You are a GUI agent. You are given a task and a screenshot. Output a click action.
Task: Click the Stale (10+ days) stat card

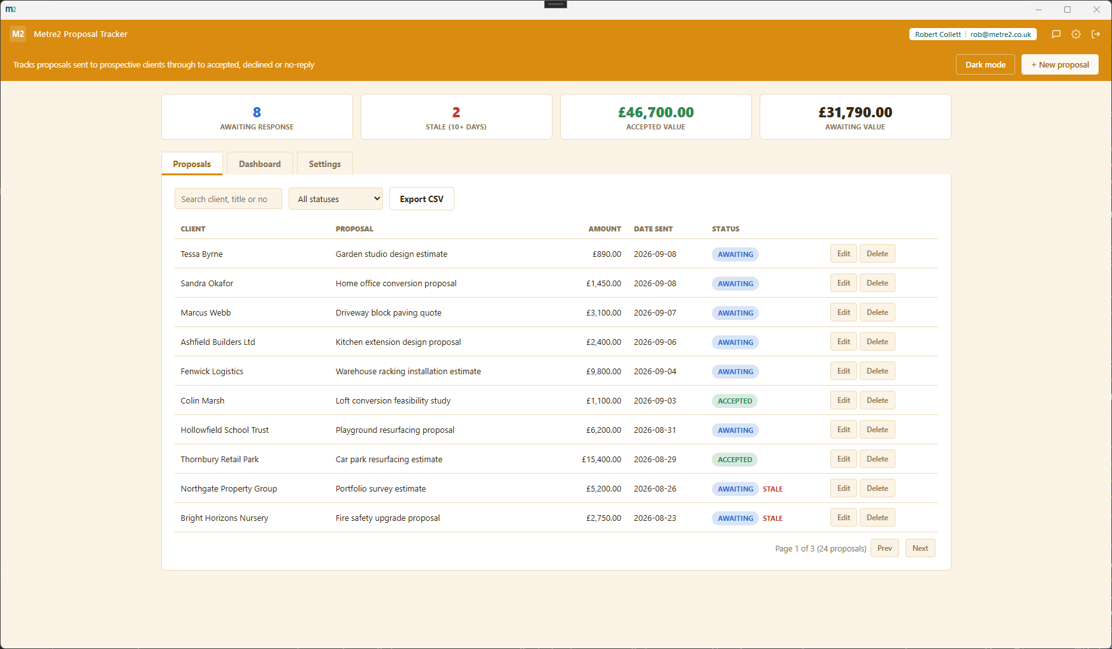456,117
